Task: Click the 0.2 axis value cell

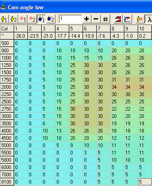Action: pos(145,36)
